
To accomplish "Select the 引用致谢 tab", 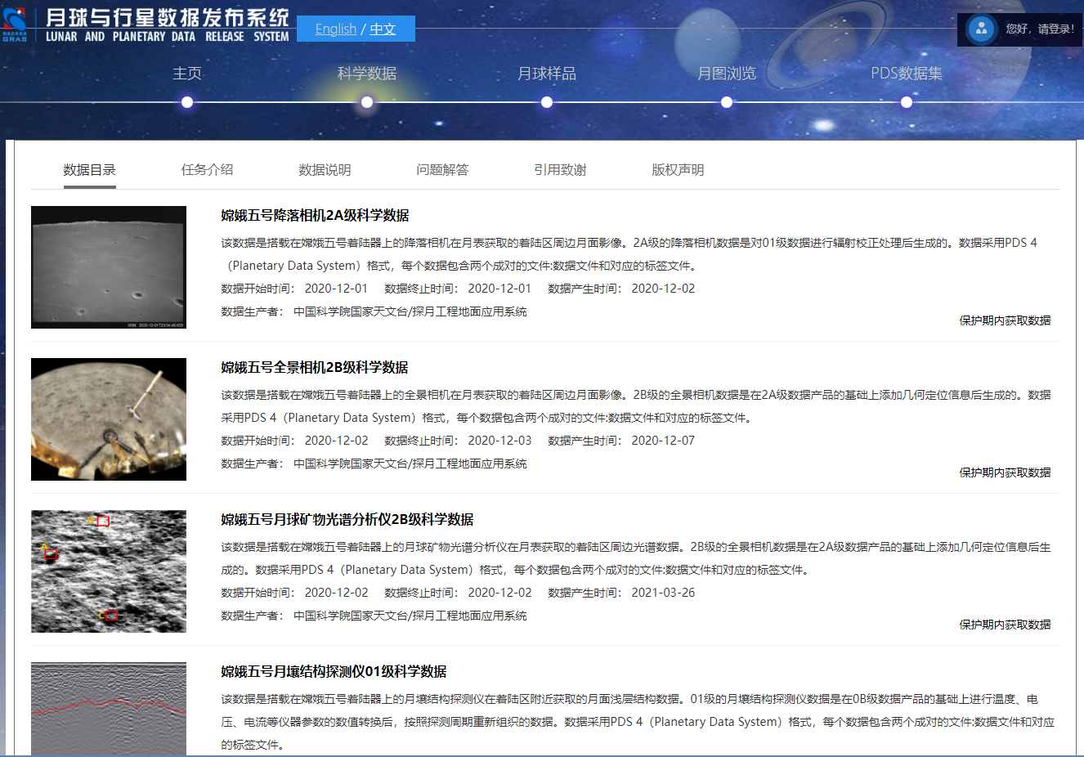I will point(560,170).
